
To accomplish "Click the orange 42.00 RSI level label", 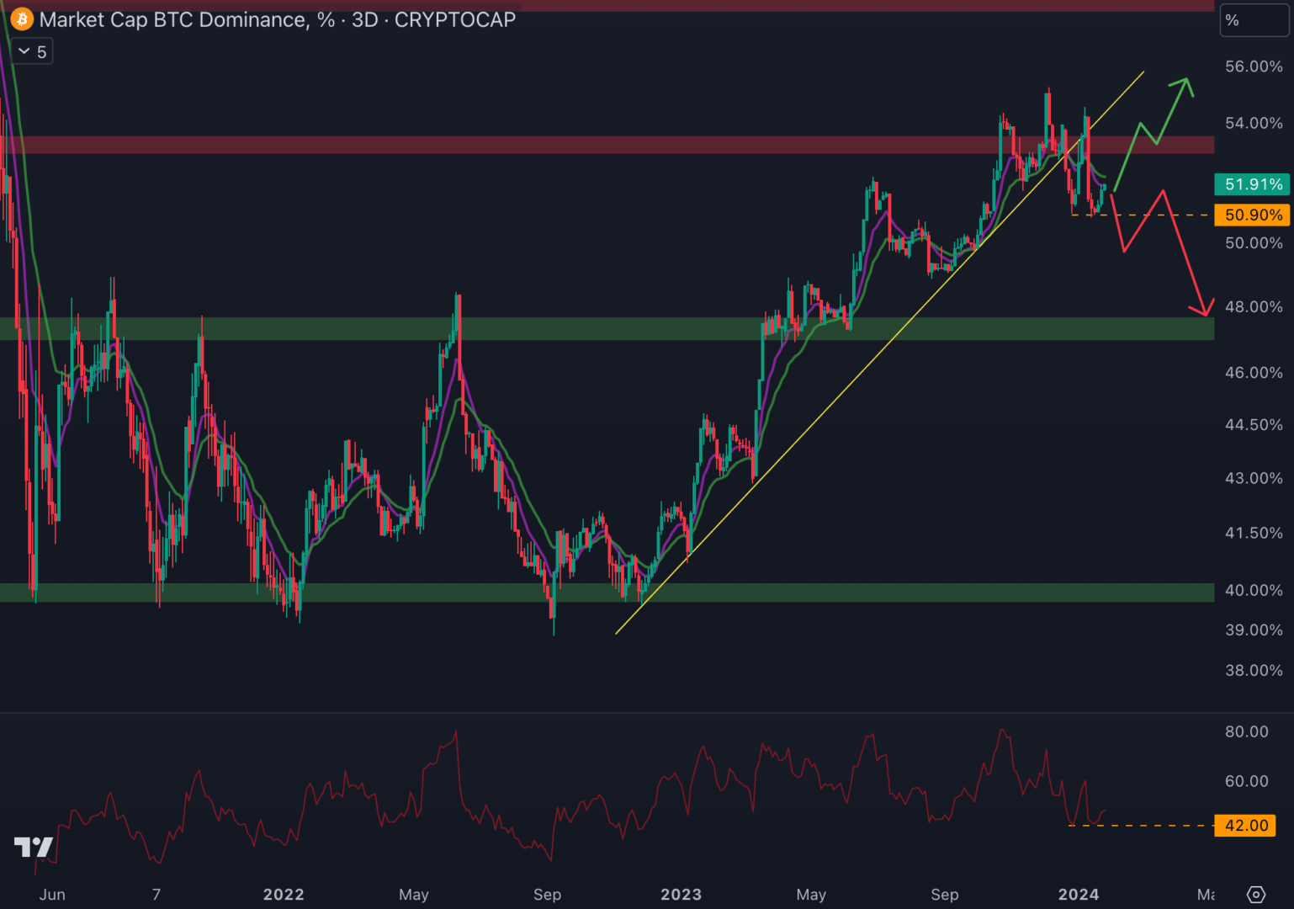I will pyautogui.click(x=1245, y=826).
